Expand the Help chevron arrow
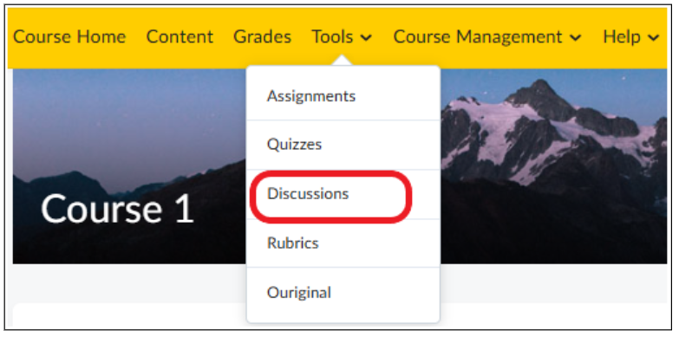Image resolution: width=679 pixels, height=337 pixels. pyautogui.click(x=653, y=38)
